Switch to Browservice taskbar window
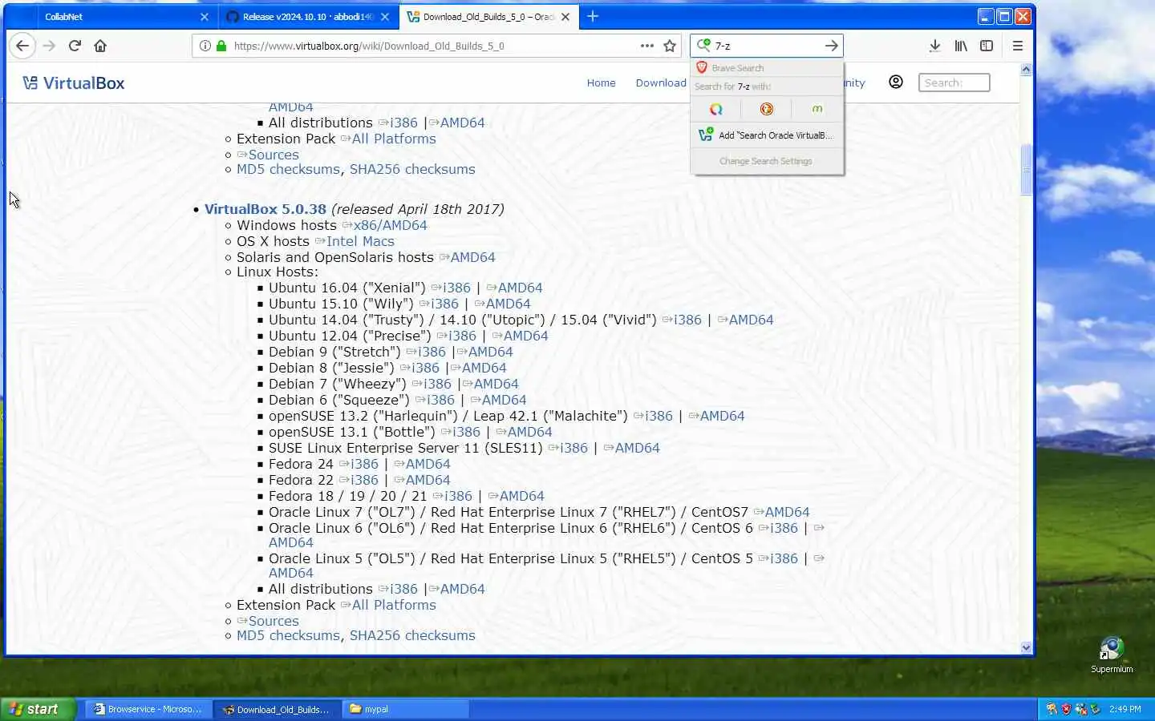 tap(148, 709)
